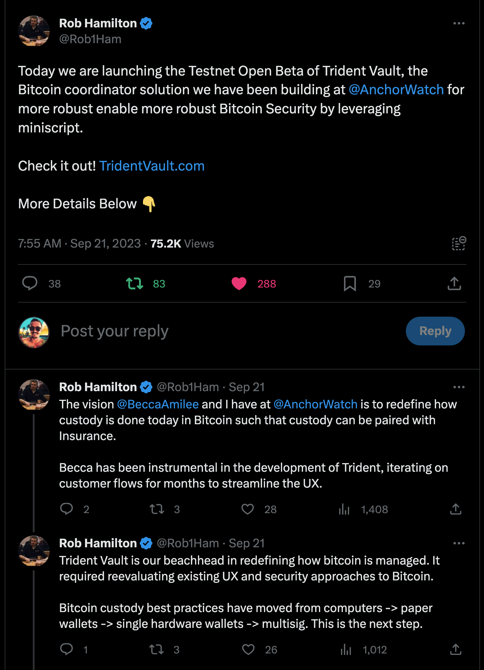
Task: View analytics for tweet with 1,408 views
Action: coord(344,509)
